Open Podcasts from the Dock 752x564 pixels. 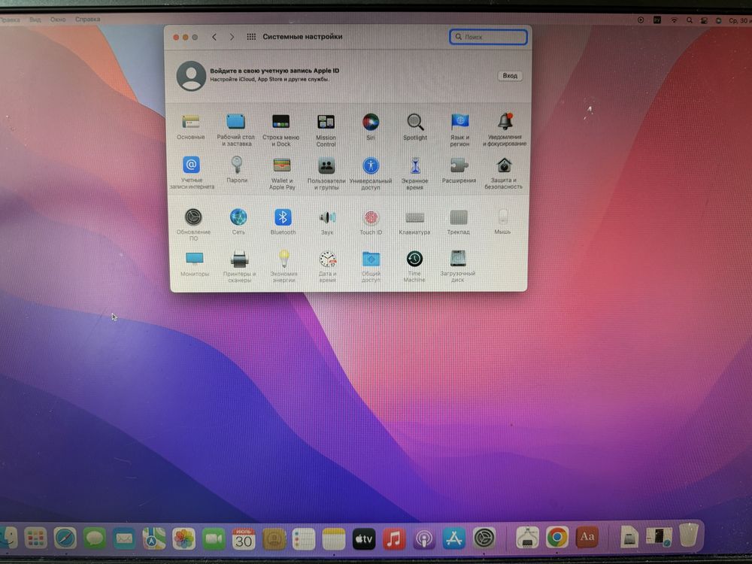[x=424, y=538]
